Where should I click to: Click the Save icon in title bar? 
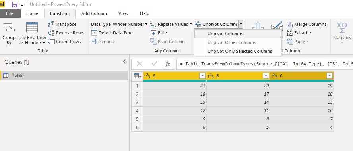coord(15,4)
